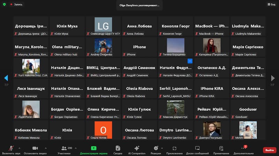Go to previous participants page arrow
279x156 pixels.
[x=6, y=78]
